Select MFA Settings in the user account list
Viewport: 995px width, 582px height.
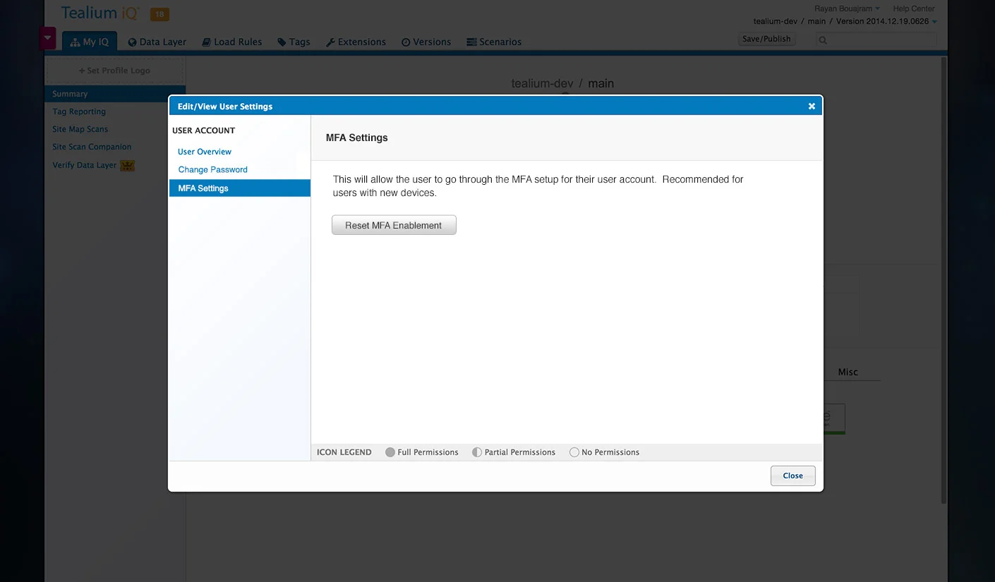[x=239, y=188]
